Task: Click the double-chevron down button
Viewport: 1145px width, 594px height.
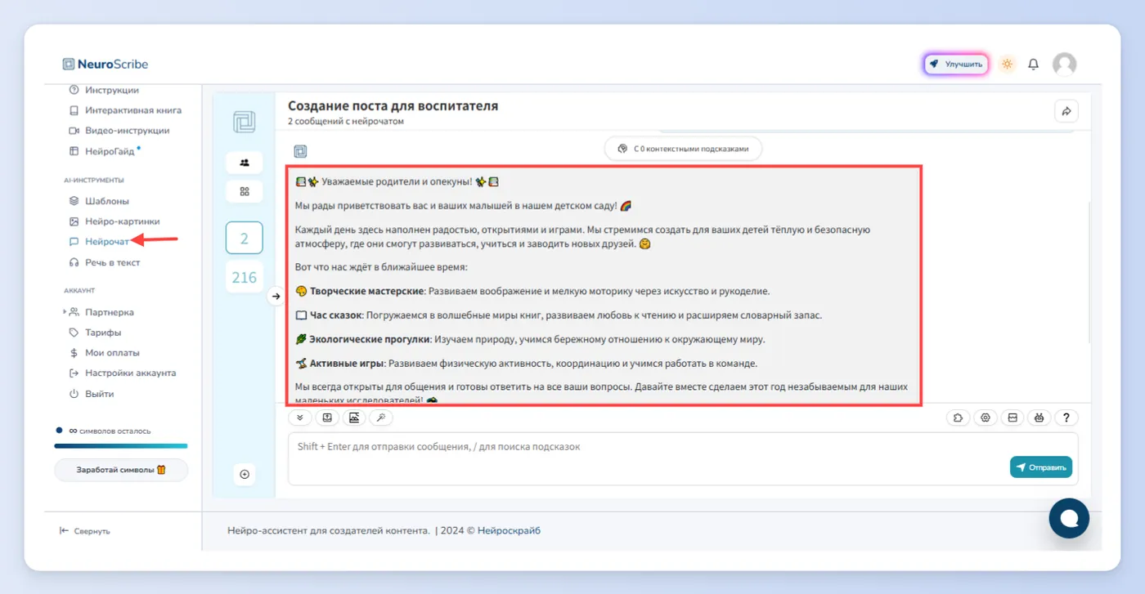Action: tap(300, 418)
